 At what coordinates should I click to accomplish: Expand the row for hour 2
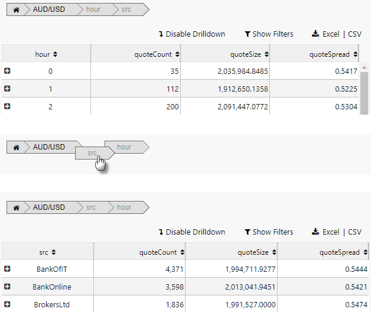tap(7, 106)
